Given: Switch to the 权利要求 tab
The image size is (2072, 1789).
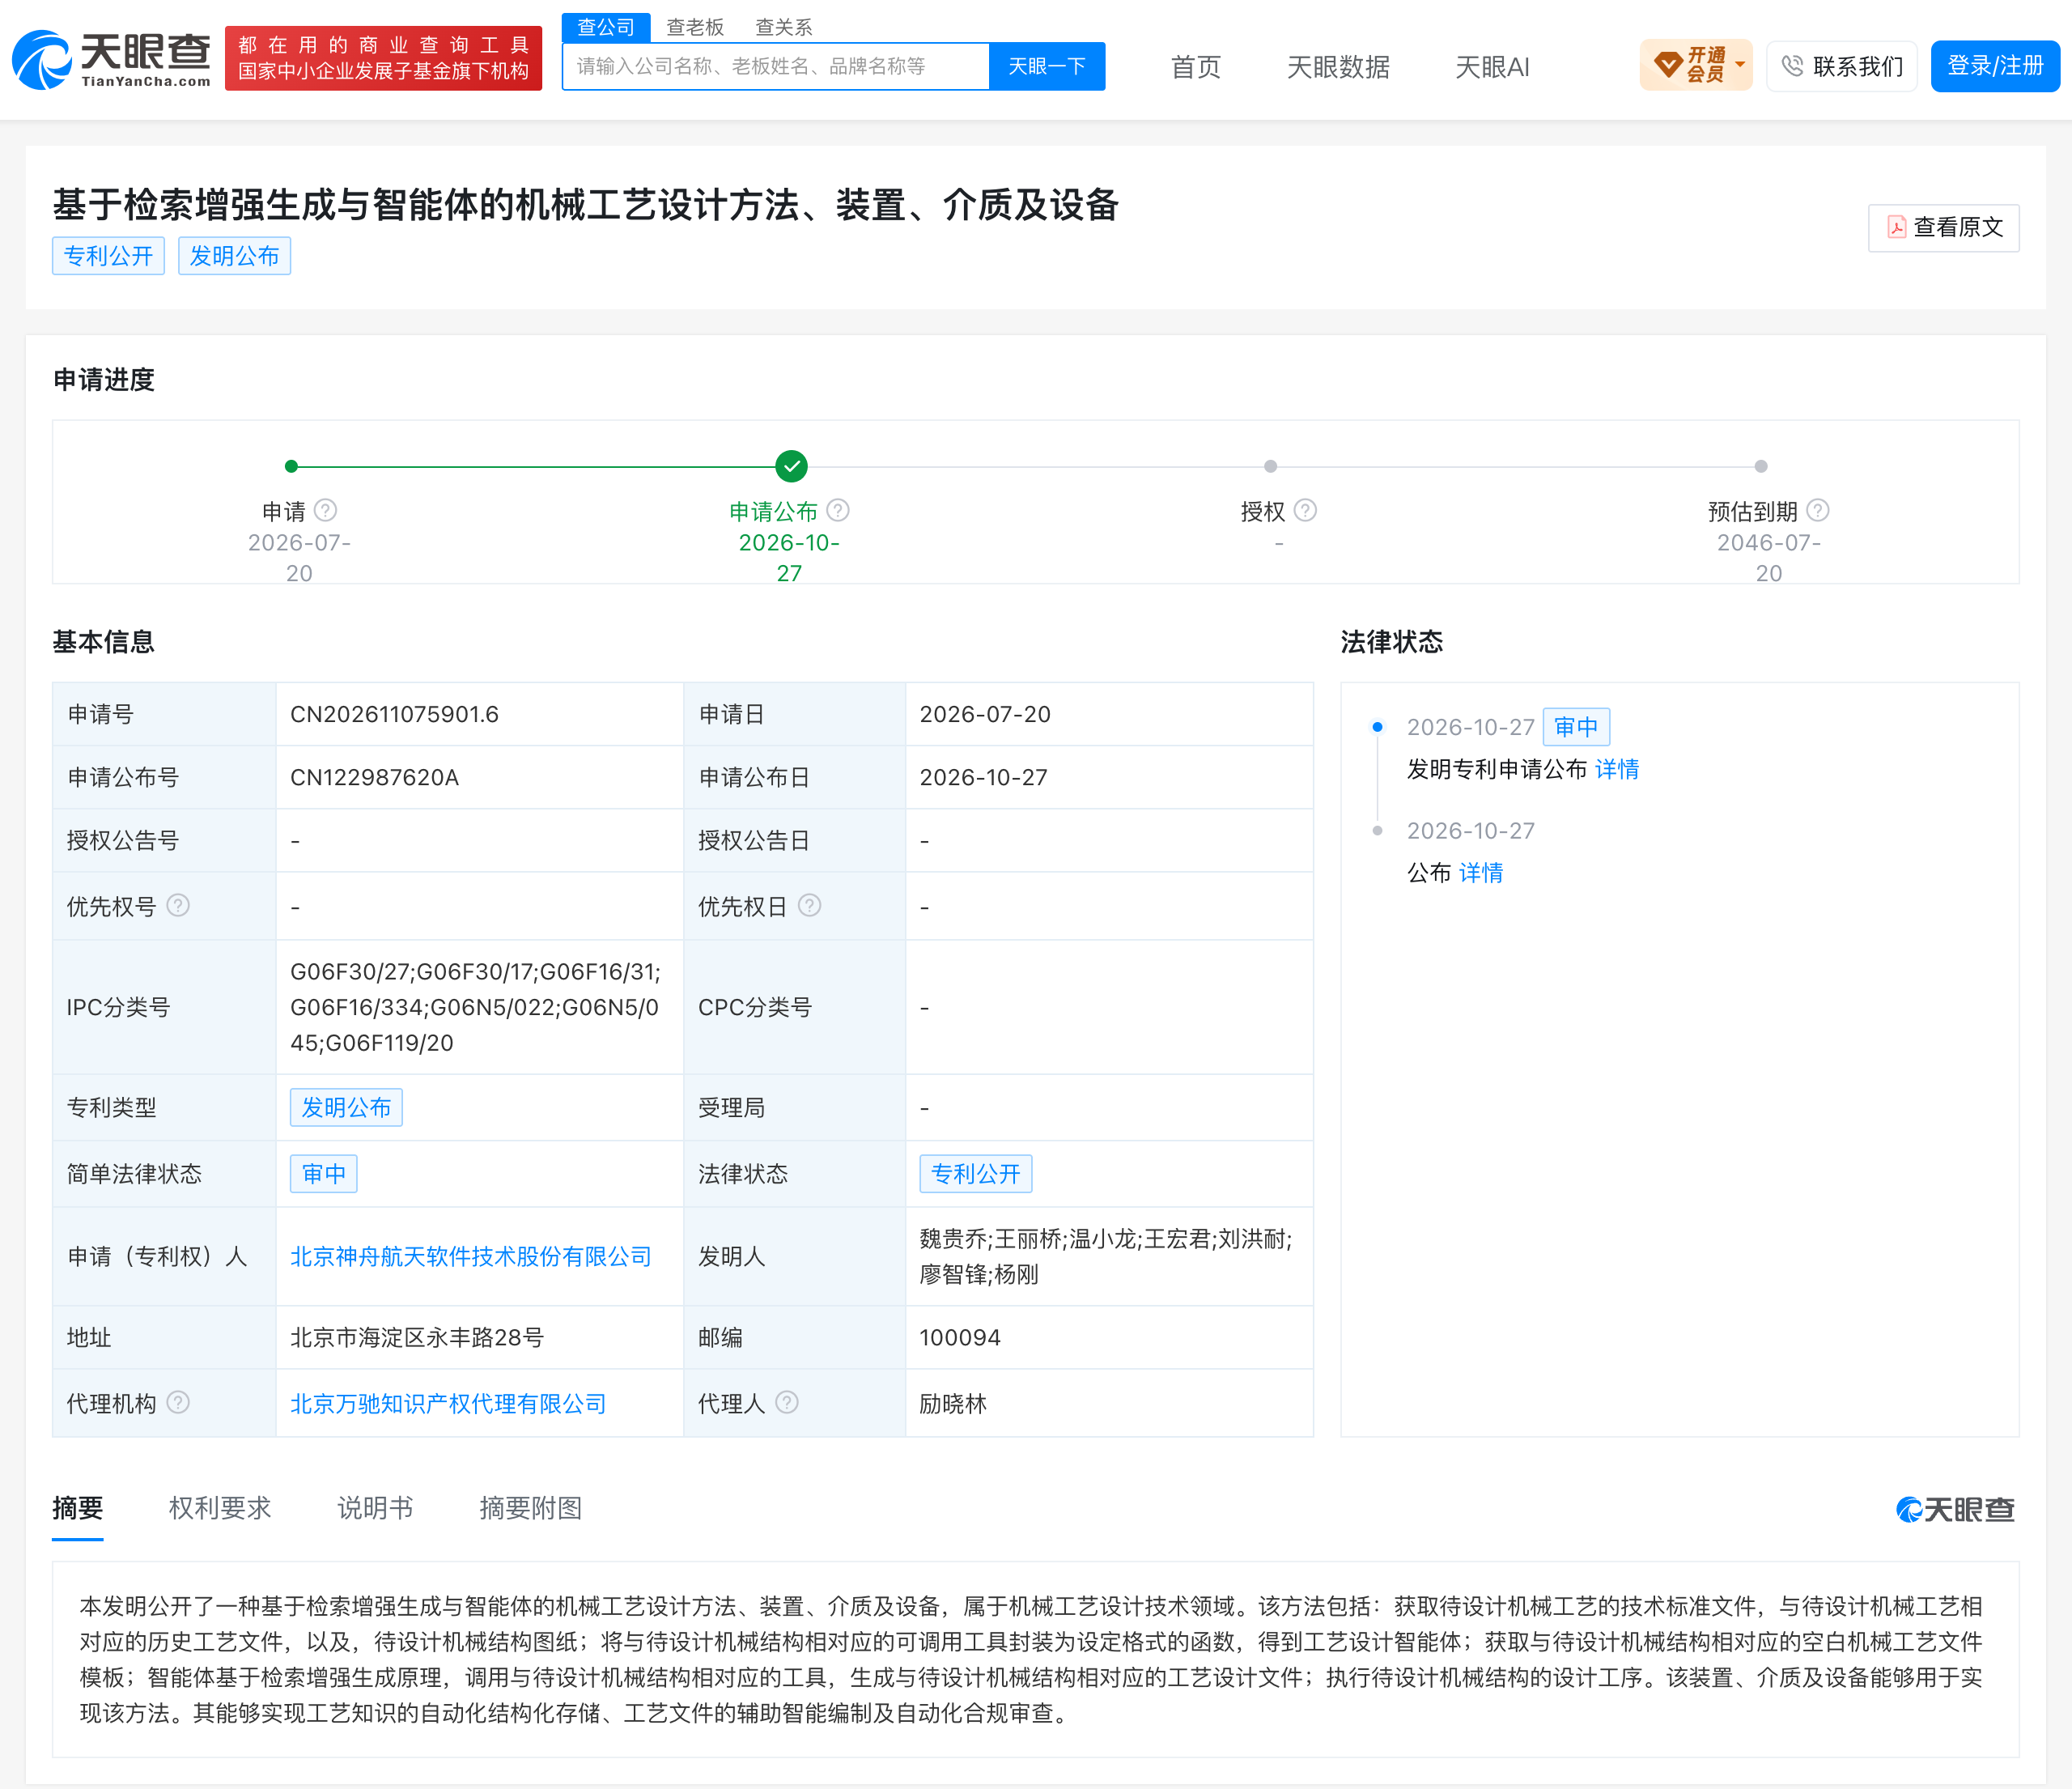Looking at the screenshot, I should (220, 1508).
